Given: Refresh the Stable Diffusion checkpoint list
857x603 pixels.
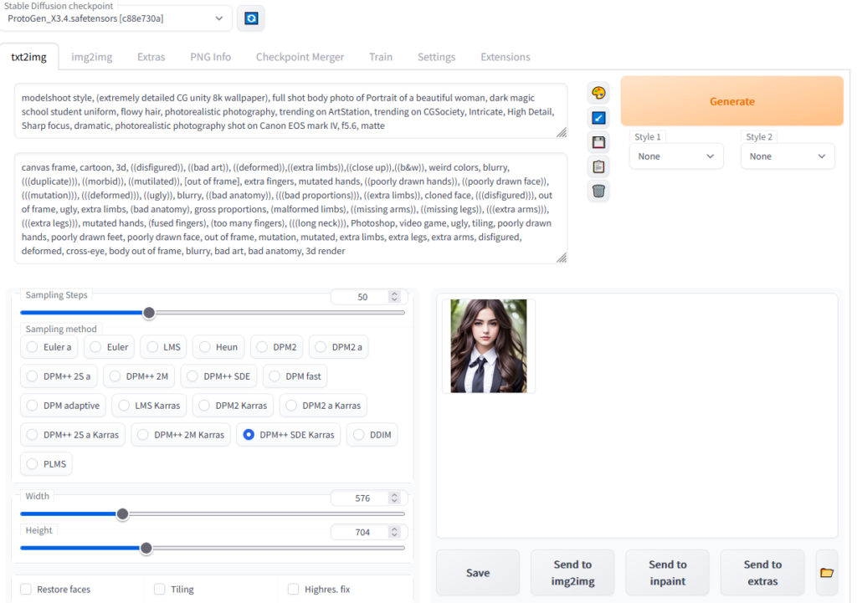Looking at the screenshot, I should [250, 18].
